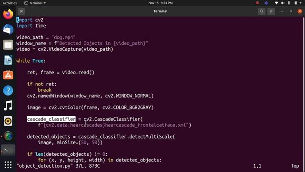Expand the system menu arrow in the top bar
The image size is (305, 172).
point(301,3)
